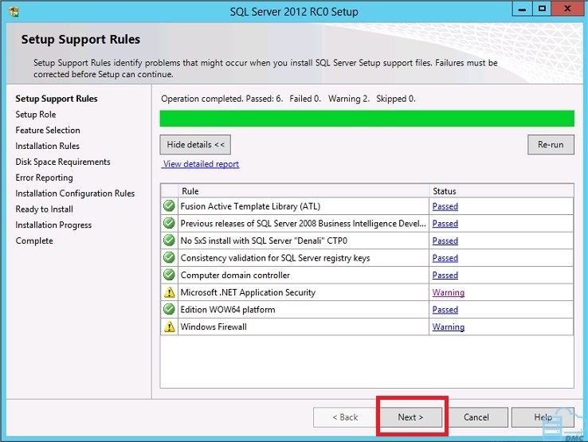Viewport: 588px width, 442px height.
Task: Click the check icon for No SxS install rule
Action: point(169,241)
